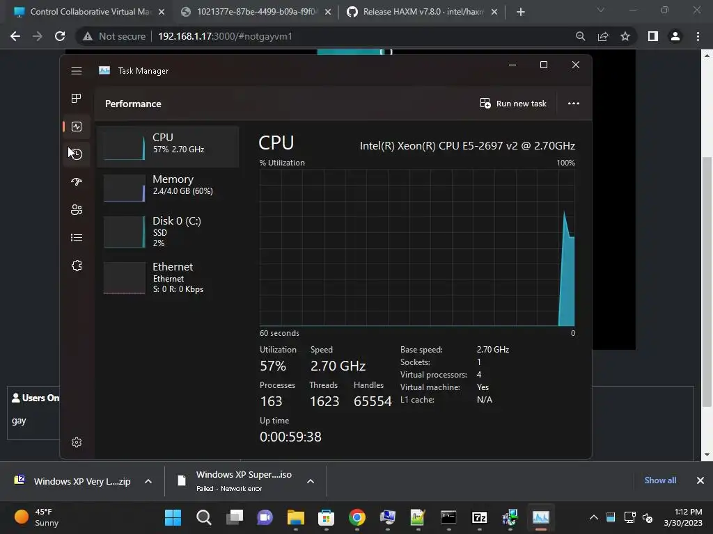Close the Release HAXM v7.8.0 tab

point(494,12)
